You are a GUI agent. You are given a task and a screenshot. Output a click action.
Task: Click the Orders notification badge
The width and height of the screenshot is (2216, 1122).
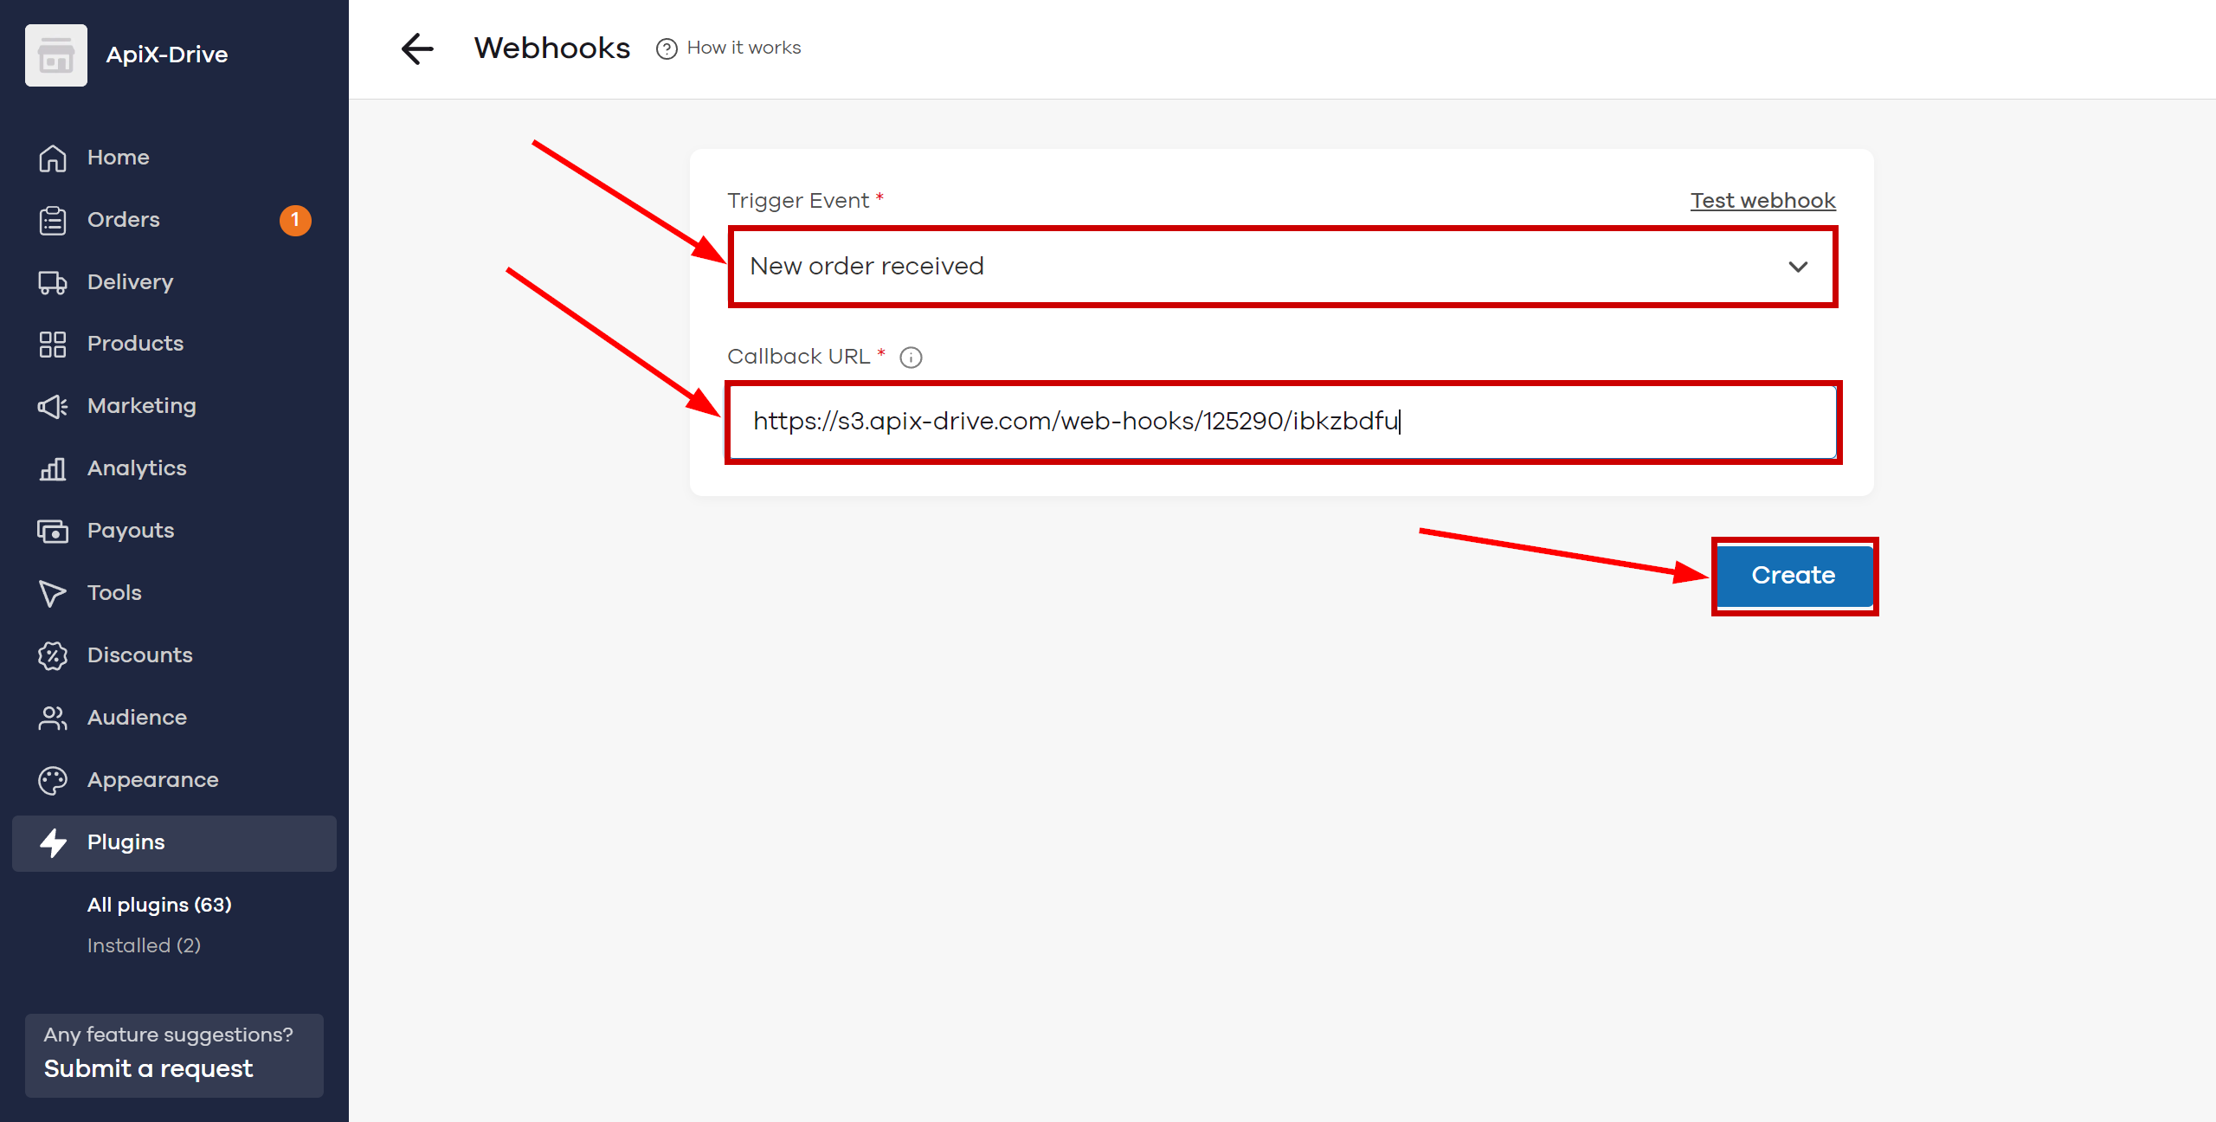[295, 220]
